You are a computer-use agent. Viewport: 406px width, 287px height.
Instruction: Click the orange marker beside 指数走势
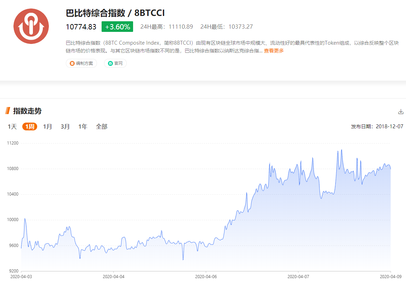tap(8, 111)
